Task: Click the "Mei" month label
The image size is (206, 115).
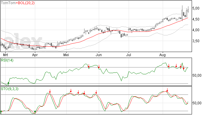Action: tap(66, 55)
